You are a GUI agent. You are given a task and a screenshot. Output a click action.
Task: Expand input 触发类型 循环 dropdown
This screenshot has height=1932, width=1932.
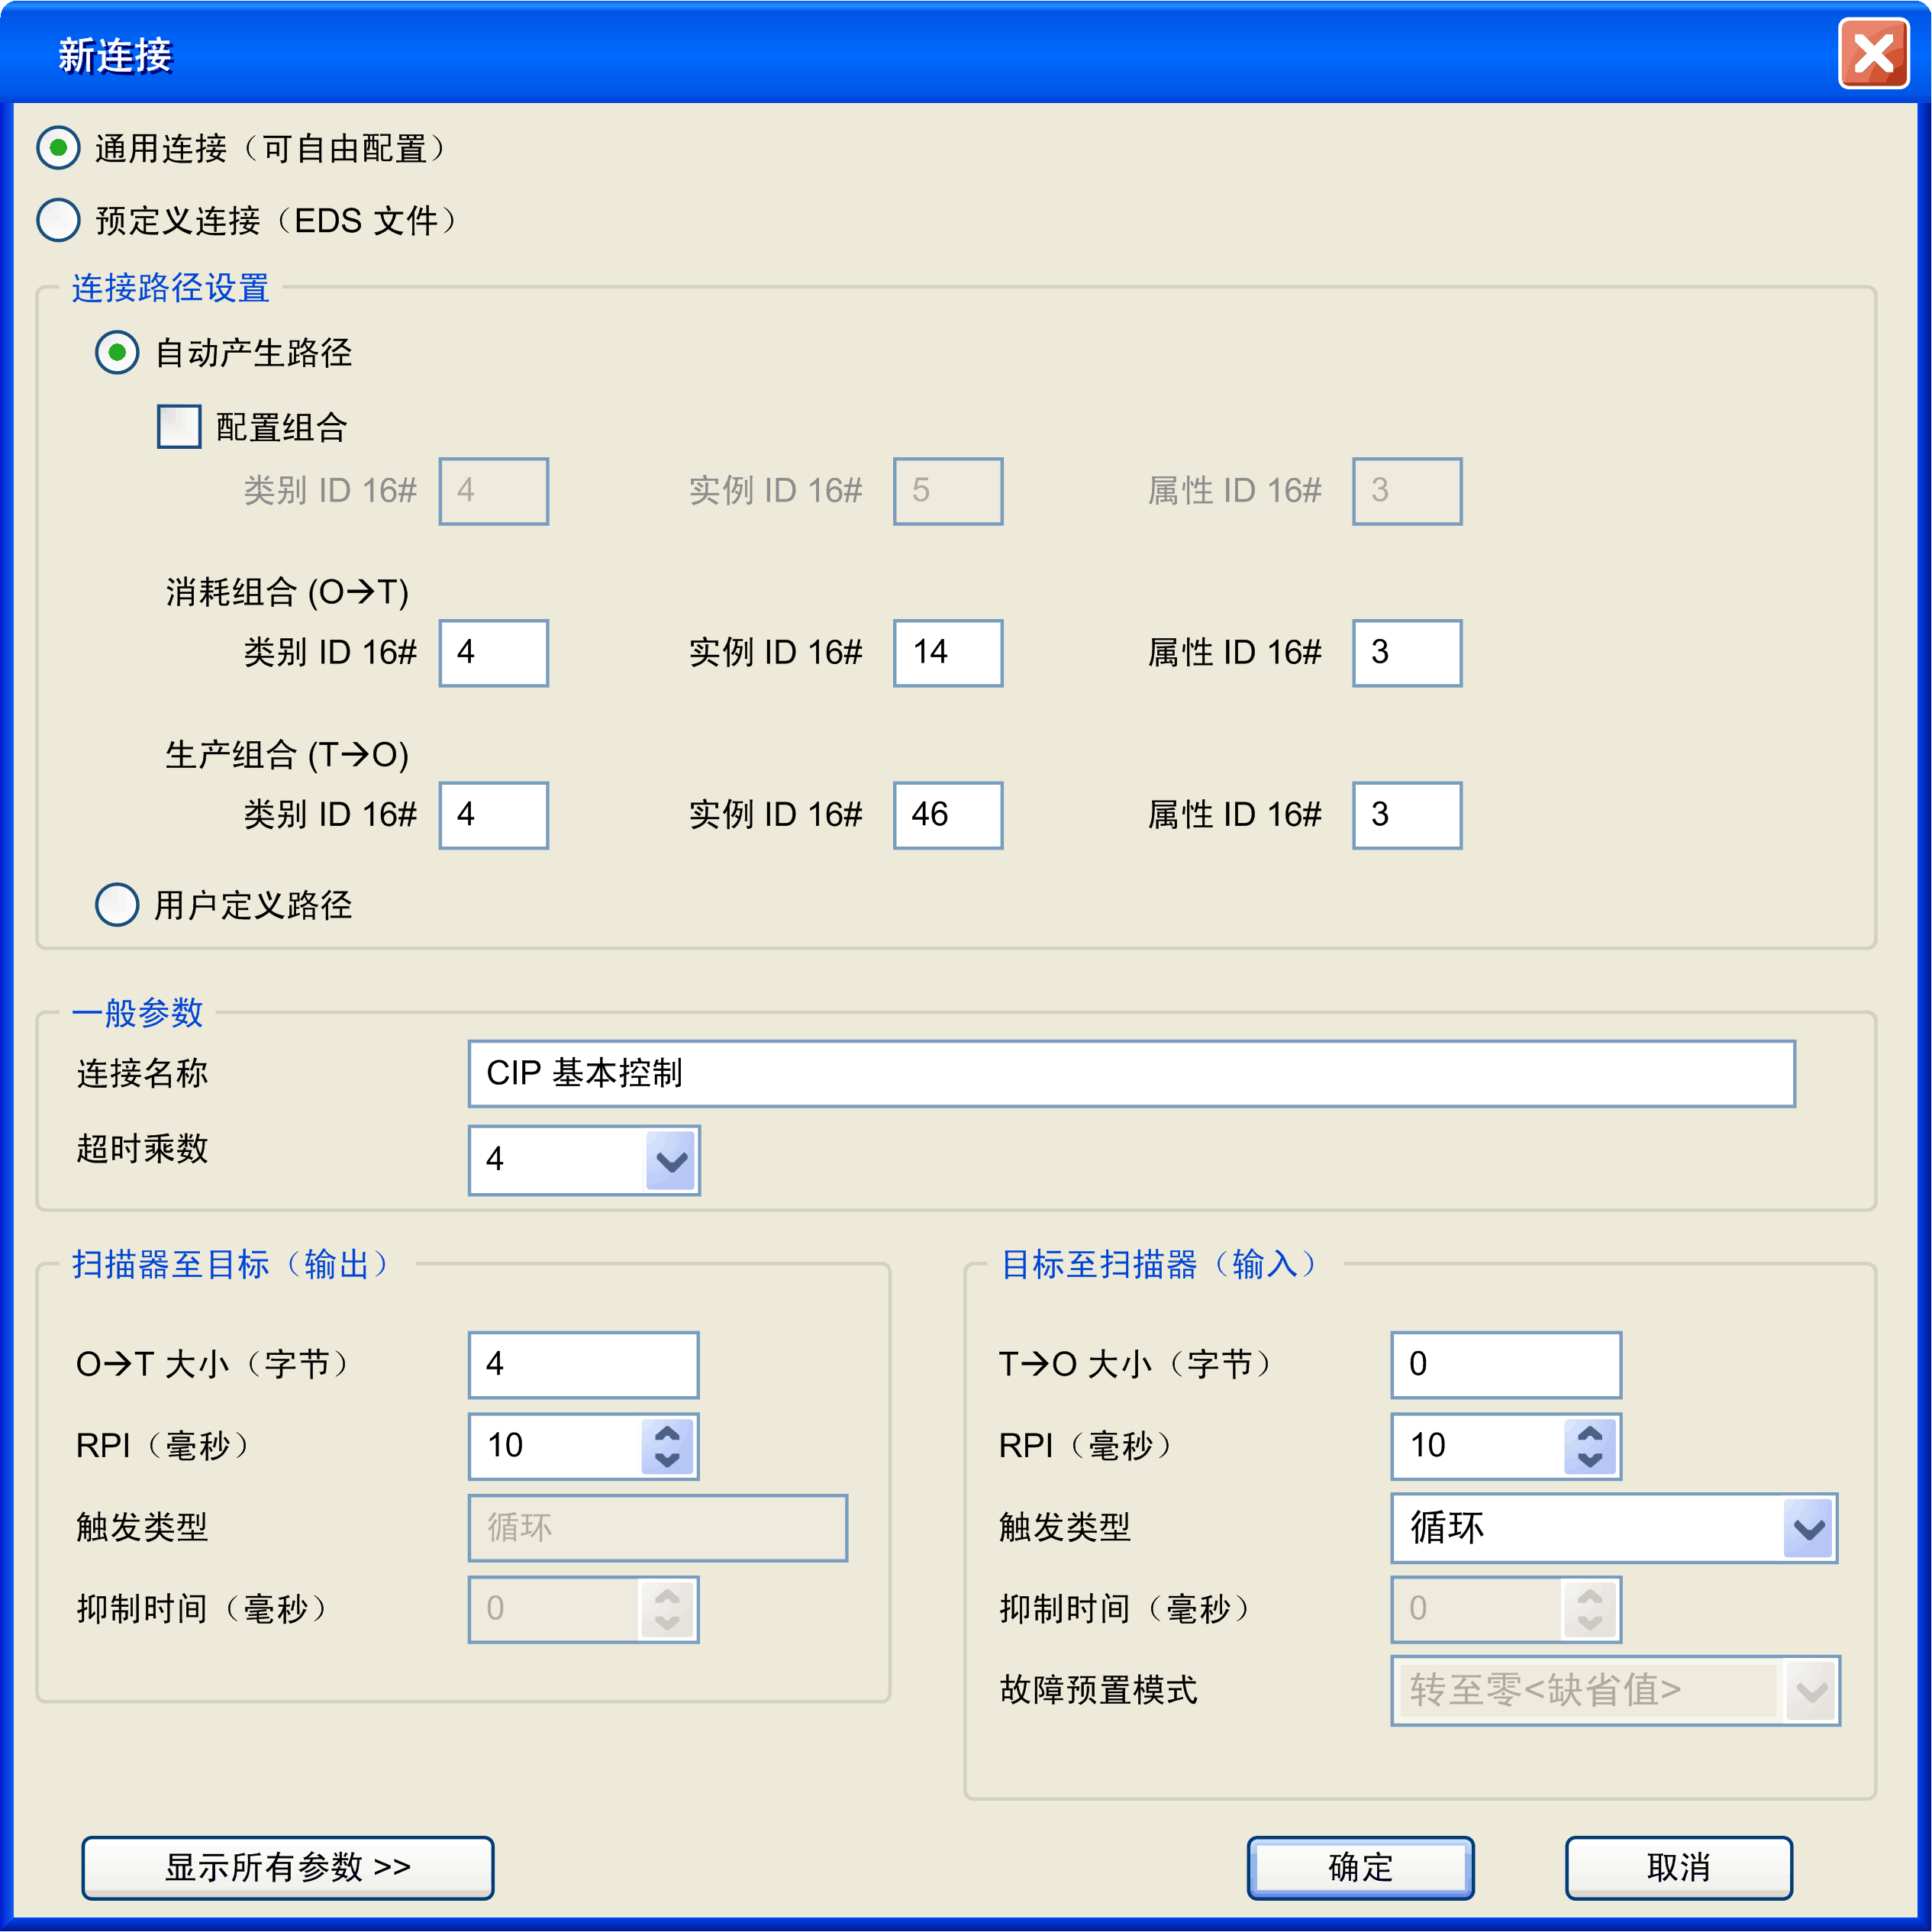(1809, 1528)
